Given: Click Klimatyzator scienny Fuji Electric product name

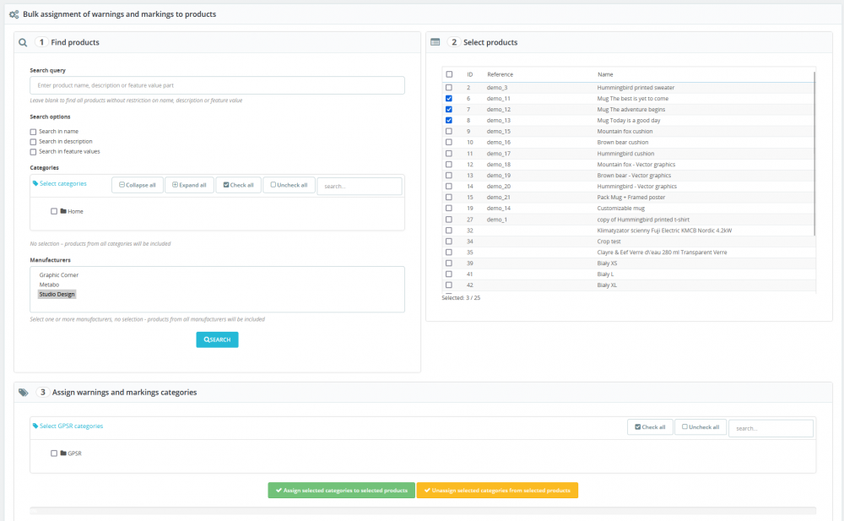Looking at the screenshot, I should click(664, 230).
